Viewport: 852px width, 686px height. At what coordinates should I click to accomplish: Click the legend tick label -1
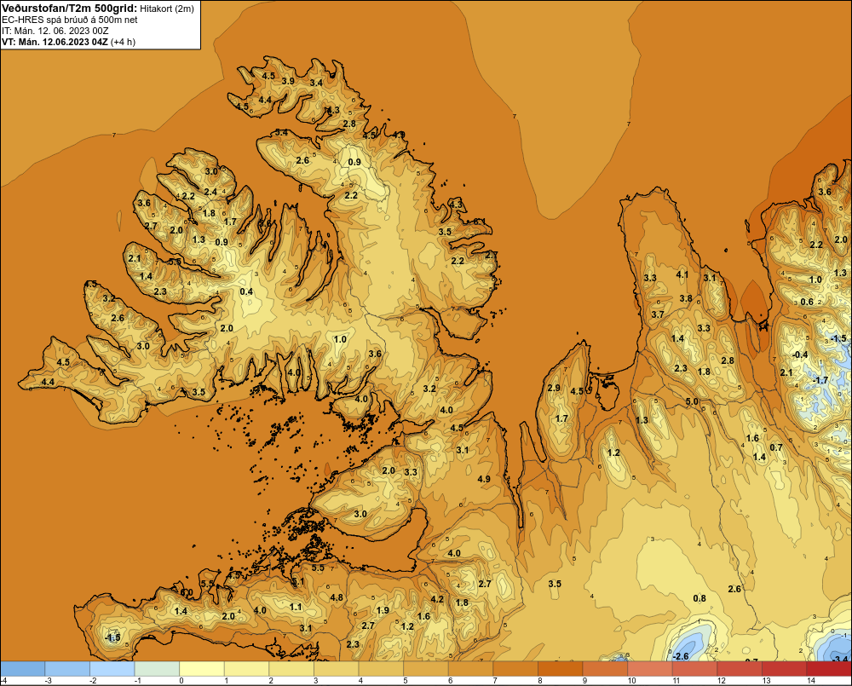click(x=137, y=681)
